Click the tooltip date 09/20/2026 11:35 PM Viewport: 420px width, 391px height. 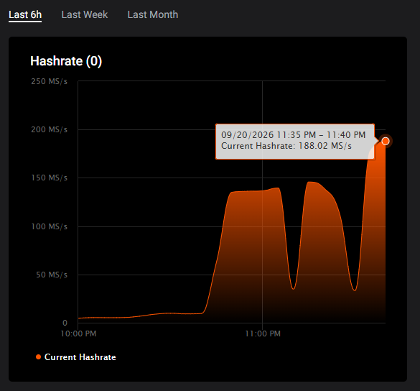269,134
